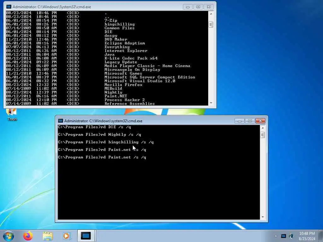Maximize the upper cmd.exe window
This screenshot has width=323, height=242.
(x=198, y=7)
